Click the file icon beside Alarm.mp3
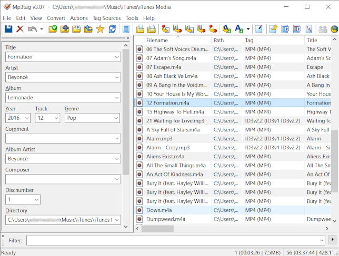The width and height of the screenshot is (339, 256). pos(140,139)
